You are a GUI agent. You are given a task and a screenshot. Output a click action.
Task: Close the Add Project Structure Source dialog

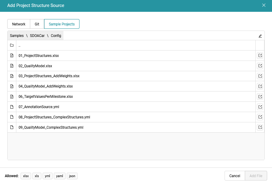tap(264, 5)
